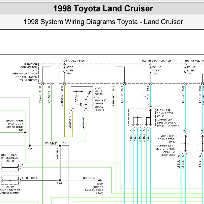Screen dimensions: 204x204
Task: Select the JUNCTION CONNECTOR J/C 7 label
Action: [25, 72]
